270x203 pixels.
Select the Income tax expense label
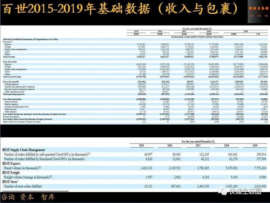tap(11, 117)
